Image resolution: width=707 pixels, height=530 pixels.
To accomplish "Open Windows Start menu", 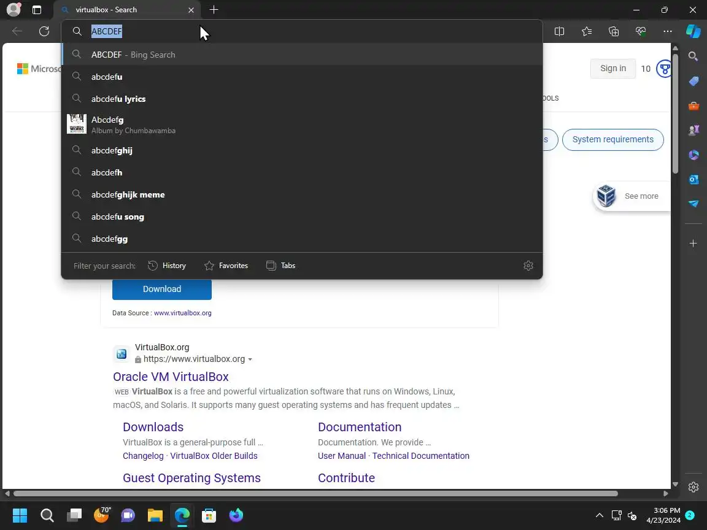I will 20,515.
